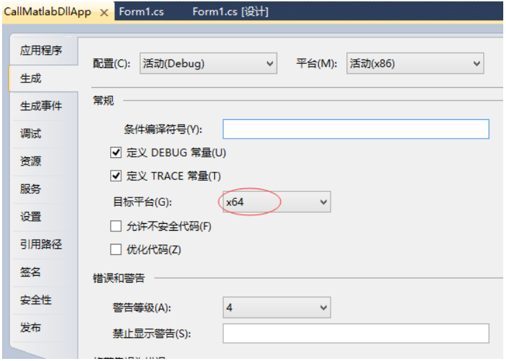Viewport: 506px width, 361px height.
Task: Click the 条件编译符号(Y): label
Action: [163, 130]
